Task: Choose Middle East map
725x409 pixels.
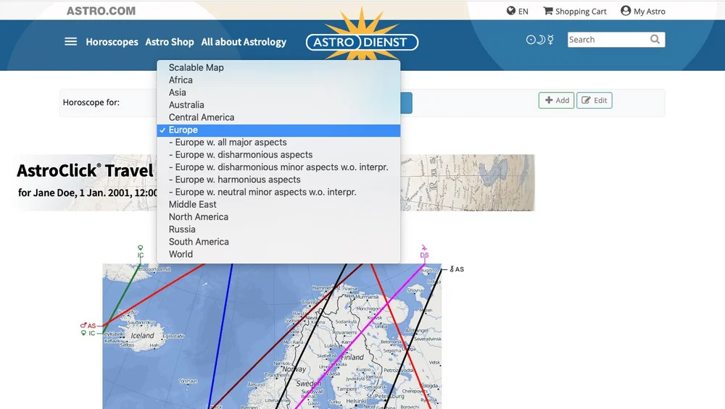Action: pyautogui.click(x=278, y=204)
